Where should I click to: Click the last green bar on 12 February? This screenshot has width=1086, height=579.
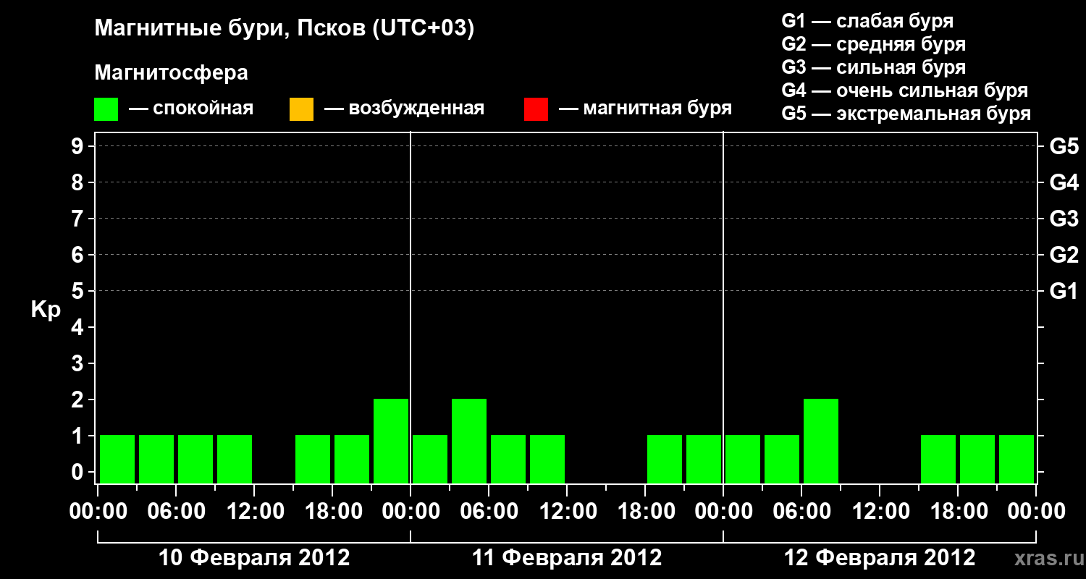1016,459
